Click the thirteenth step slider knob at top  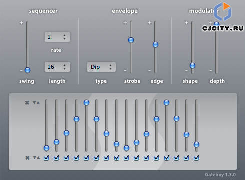(x=166, y=102)
